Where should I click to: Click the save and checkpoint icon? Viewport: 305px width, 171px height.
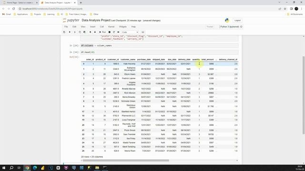tap(64, 32)
